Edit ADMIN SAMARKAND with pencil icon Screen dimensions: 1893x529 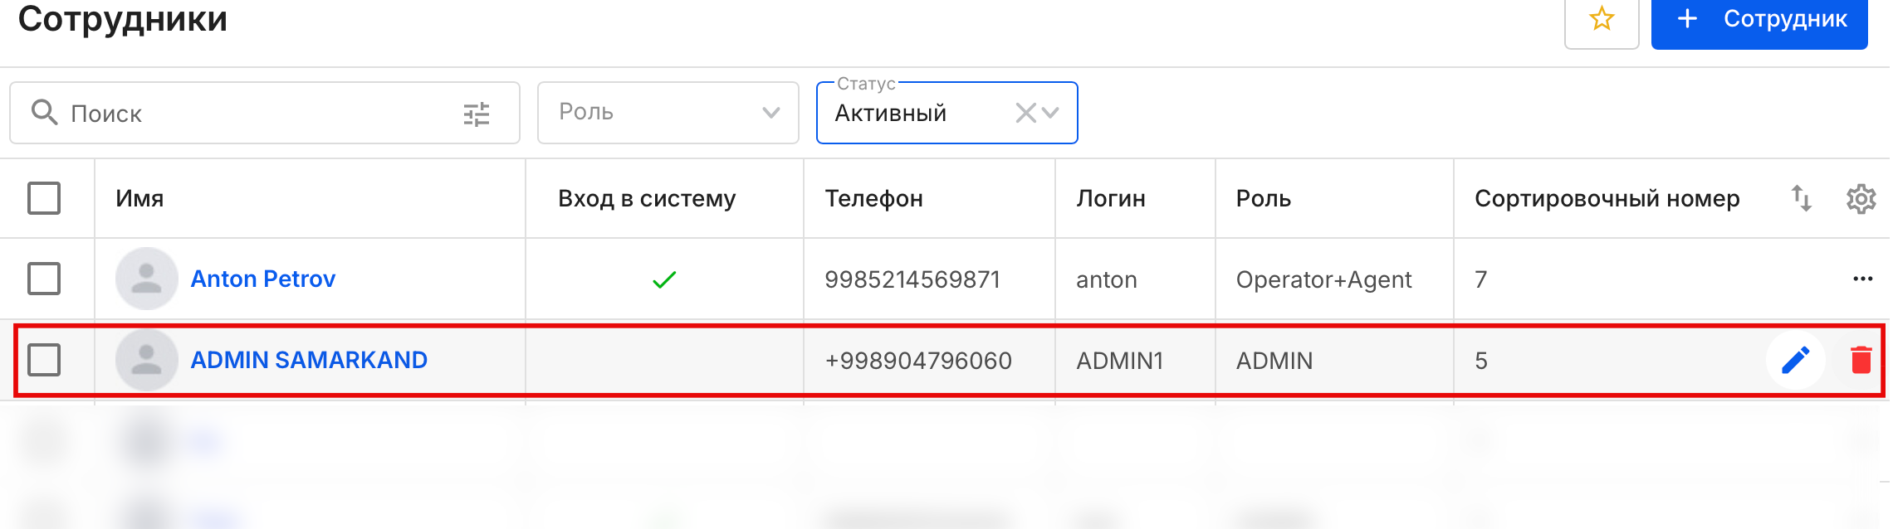click(x=1795, y=360)
